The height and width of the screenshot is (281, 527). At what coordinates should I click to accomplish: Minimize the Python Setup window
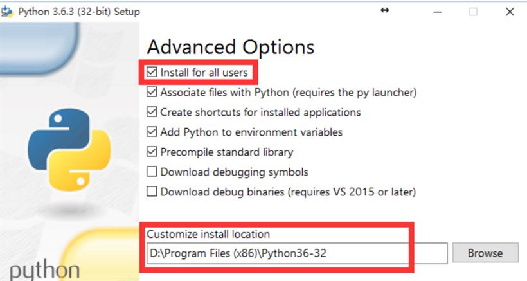pos(436,12)
